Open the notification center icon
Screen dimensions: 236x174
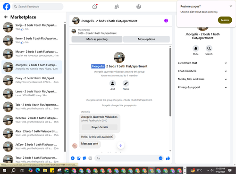click(x=230, y=170)
